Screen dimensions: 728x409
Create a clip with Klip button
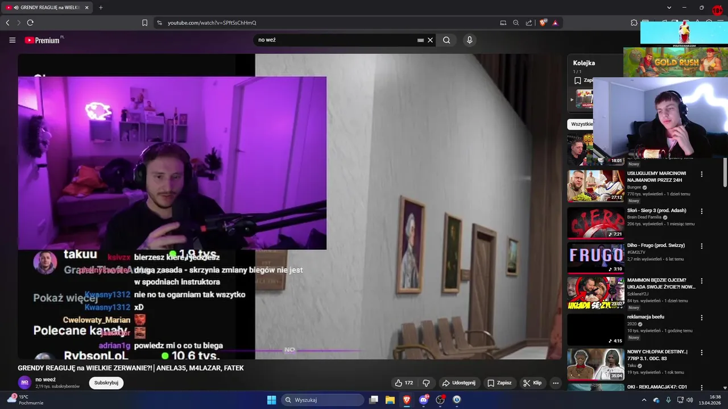click(x=533, y=383)
